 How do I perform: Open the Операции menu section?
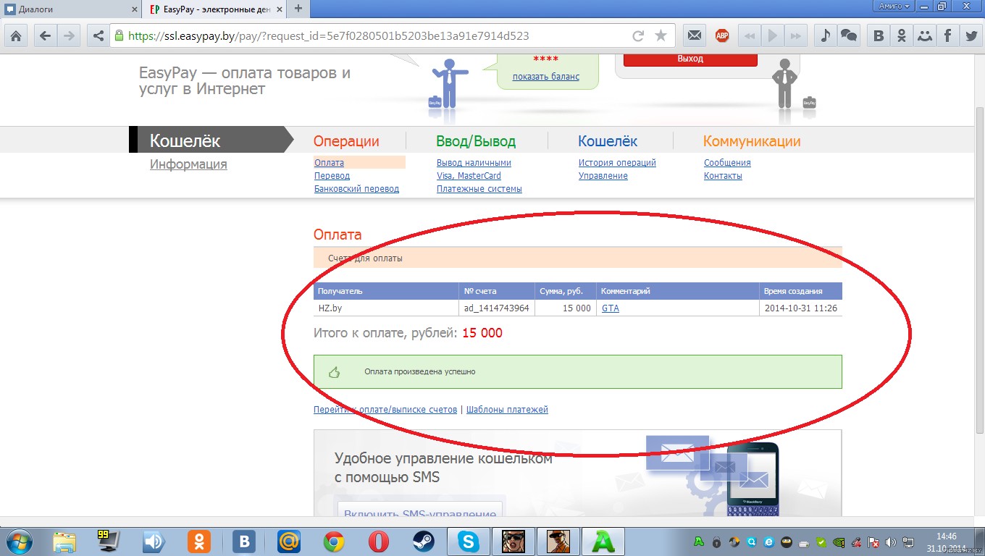click(346, 141)
